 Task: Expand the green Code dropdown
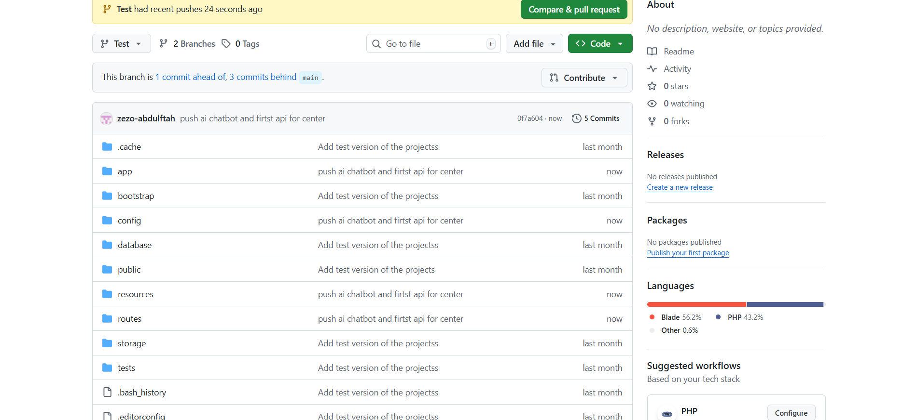tap(599, 44)
